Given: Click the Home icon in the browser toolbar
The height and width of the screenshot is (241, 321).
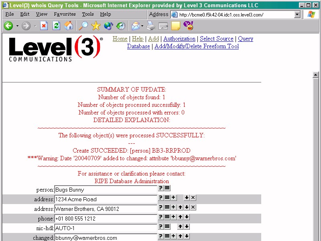Looking at the screenshot, I should coord(69,26).
